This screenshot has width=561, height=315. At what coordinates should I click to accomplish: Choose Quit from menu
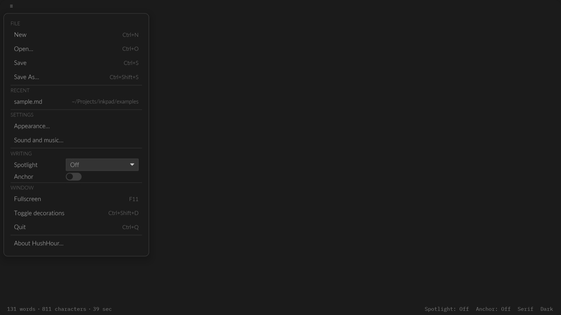(76, 227)
